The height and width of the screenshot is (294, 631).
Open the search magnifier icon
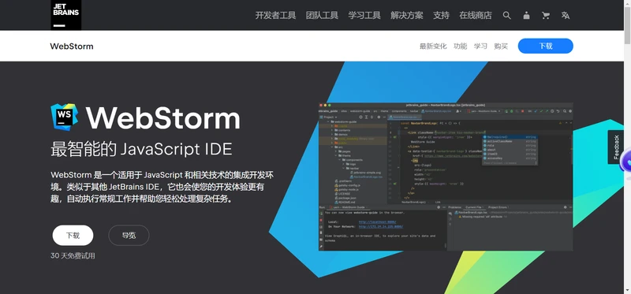click(506, 15)
